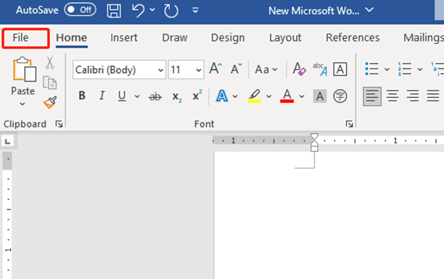Image resolution: width=444 pixels, height=279 pixels.
Task: Apply yellow text highlight color
Action: [x=254, y=96]
